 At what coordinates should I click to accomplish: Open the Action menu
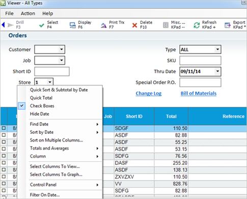pos(28,13)
